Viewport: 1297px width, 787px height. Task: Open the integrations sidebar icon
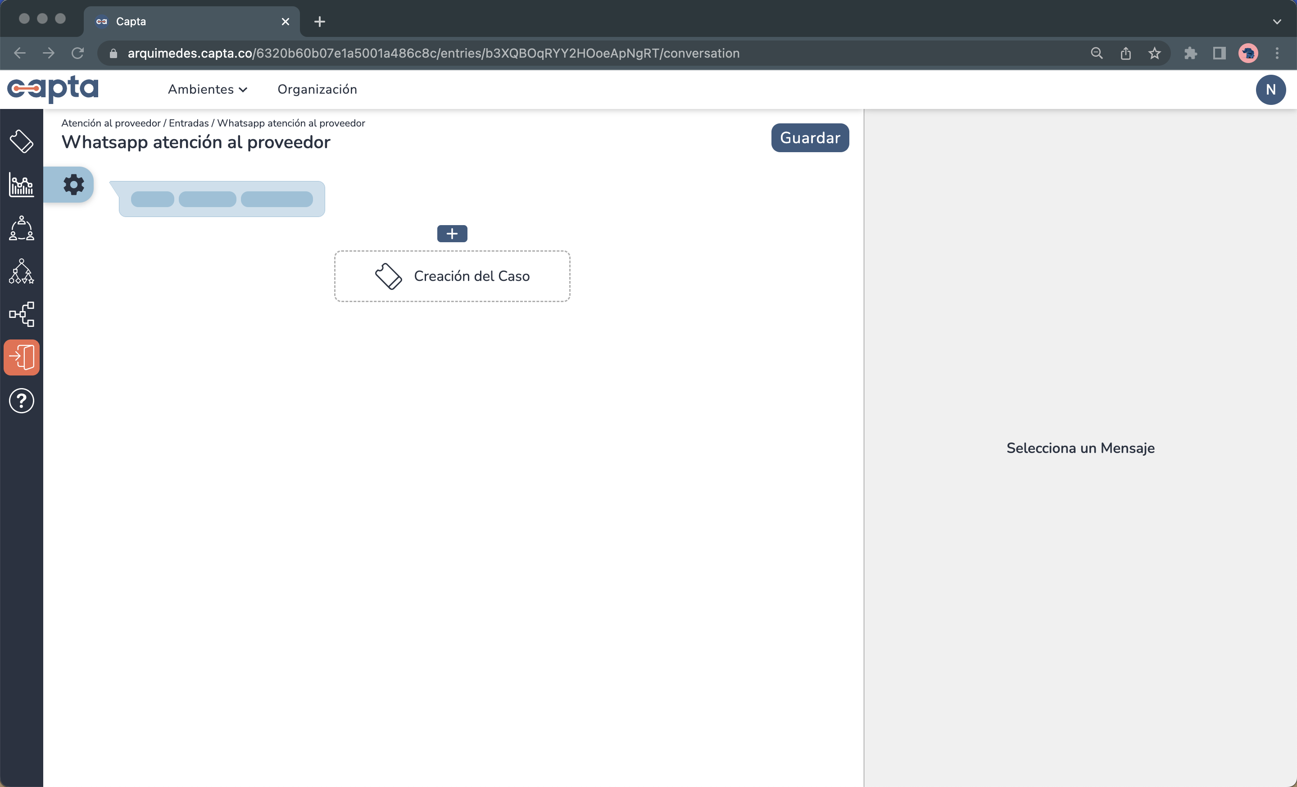pos(22,315)
